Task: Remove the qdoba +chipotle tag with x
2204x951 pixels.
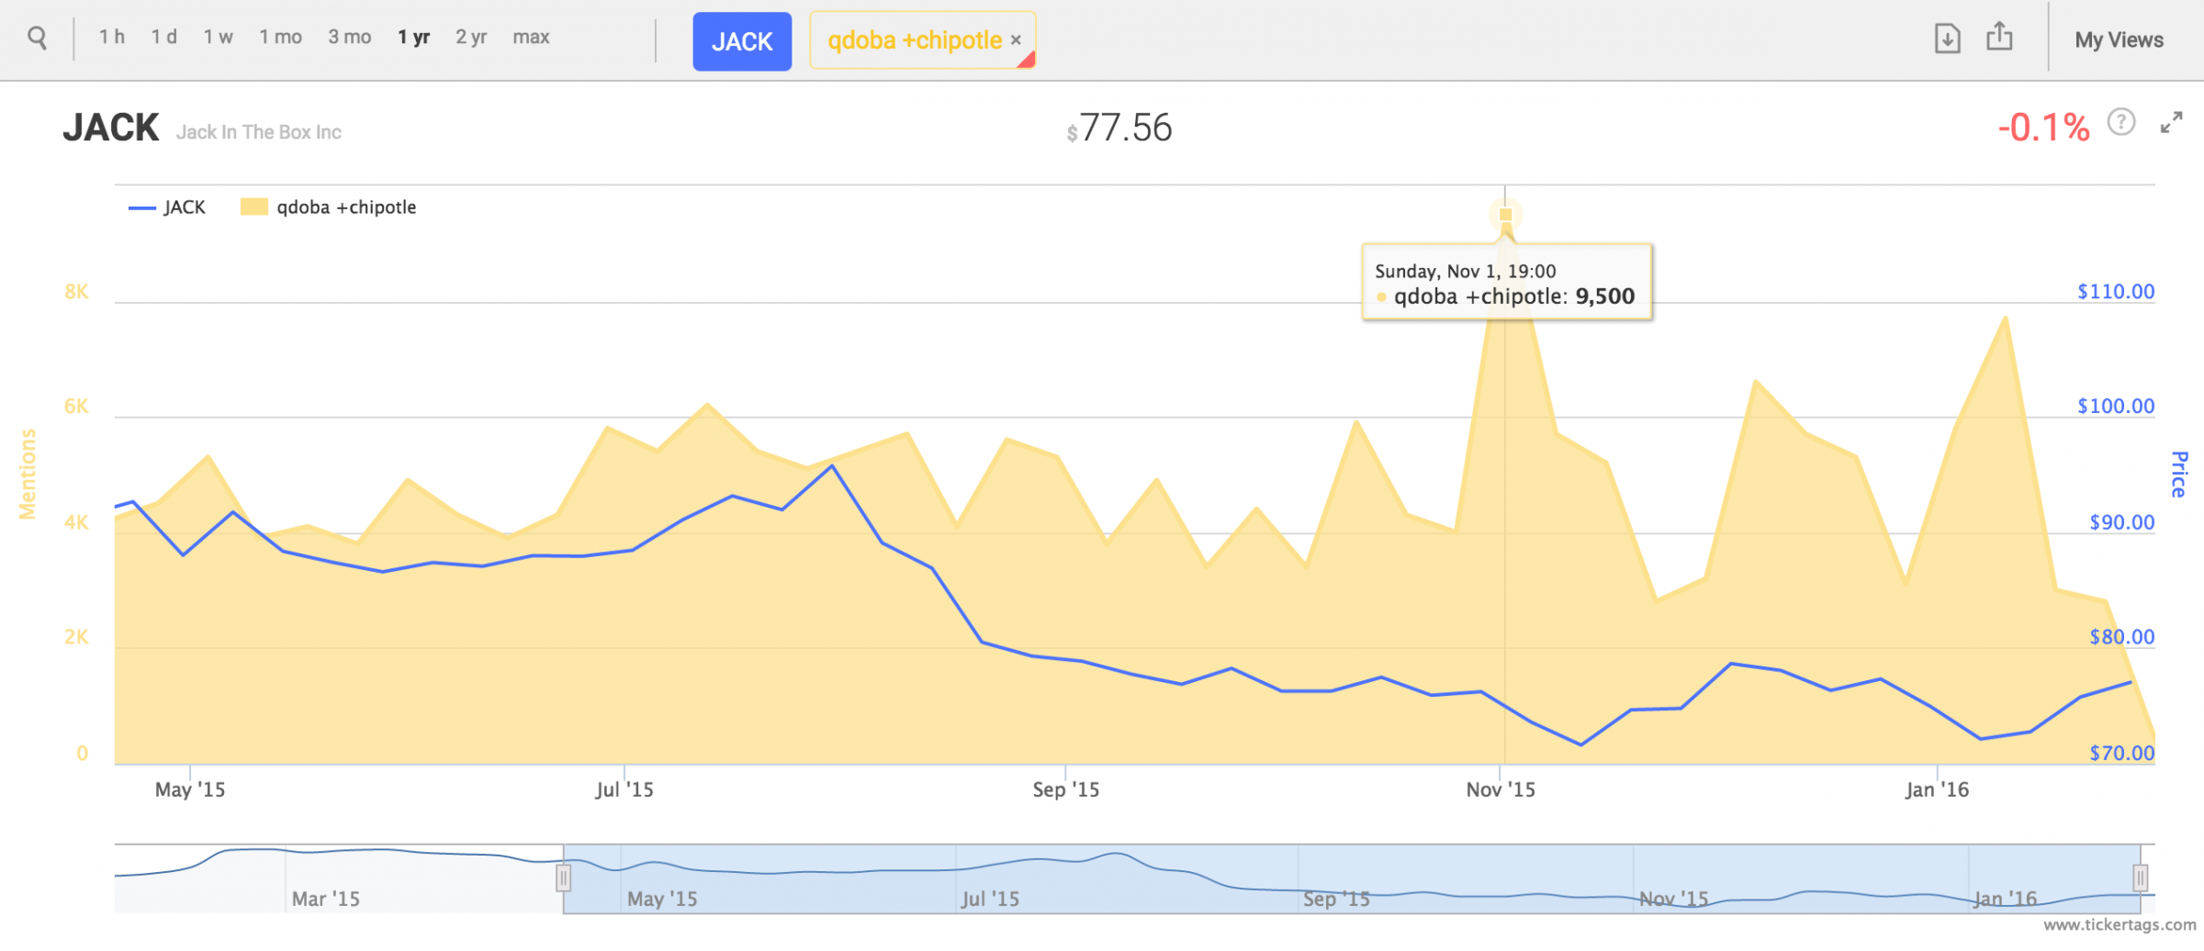Action: 1016,40
